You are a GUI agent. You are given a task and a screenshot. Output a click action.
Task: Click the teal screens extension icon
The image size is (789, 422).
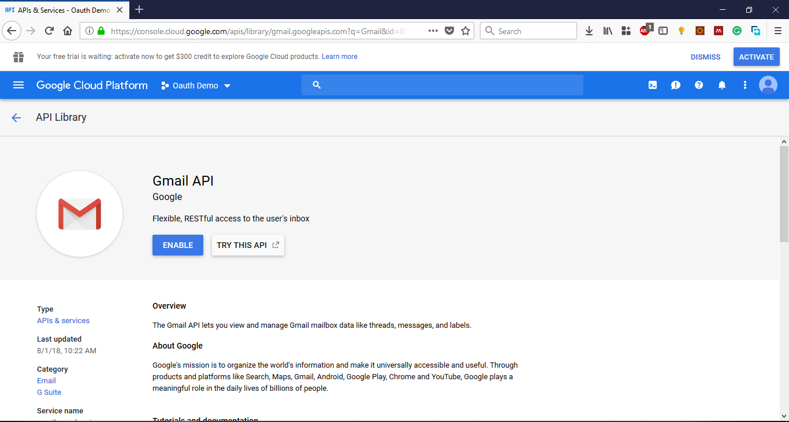coord(755,31)
